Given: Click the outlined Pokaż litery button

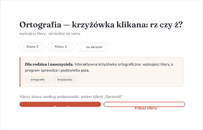Looking at the screenshot, I should tap(144, 104).
